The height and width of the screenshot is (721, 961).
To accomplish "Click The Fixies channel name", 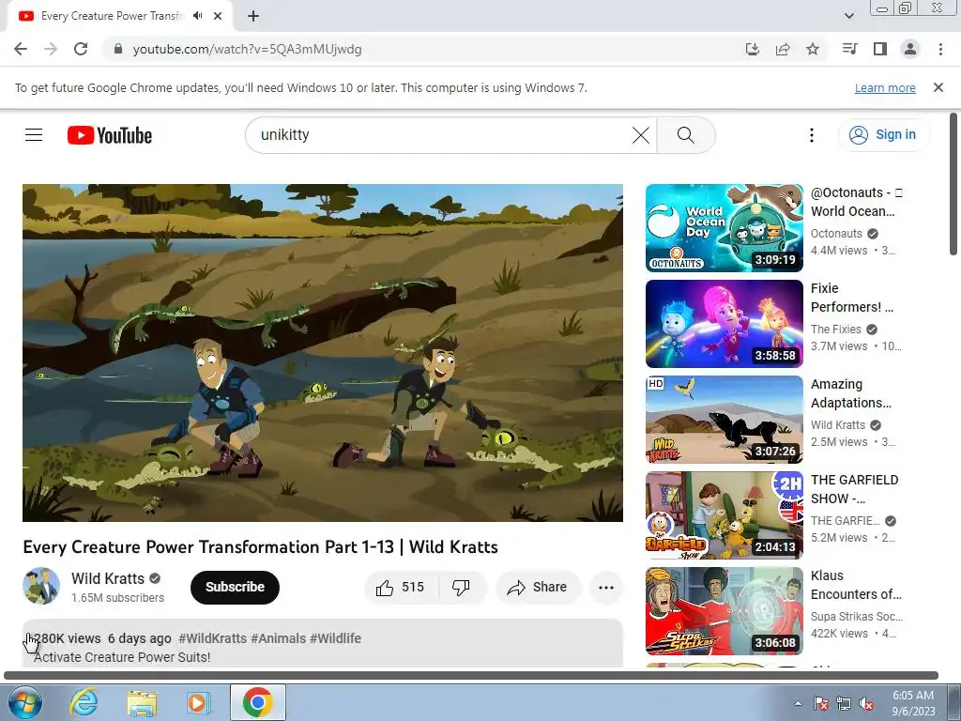I will point(835,330).
